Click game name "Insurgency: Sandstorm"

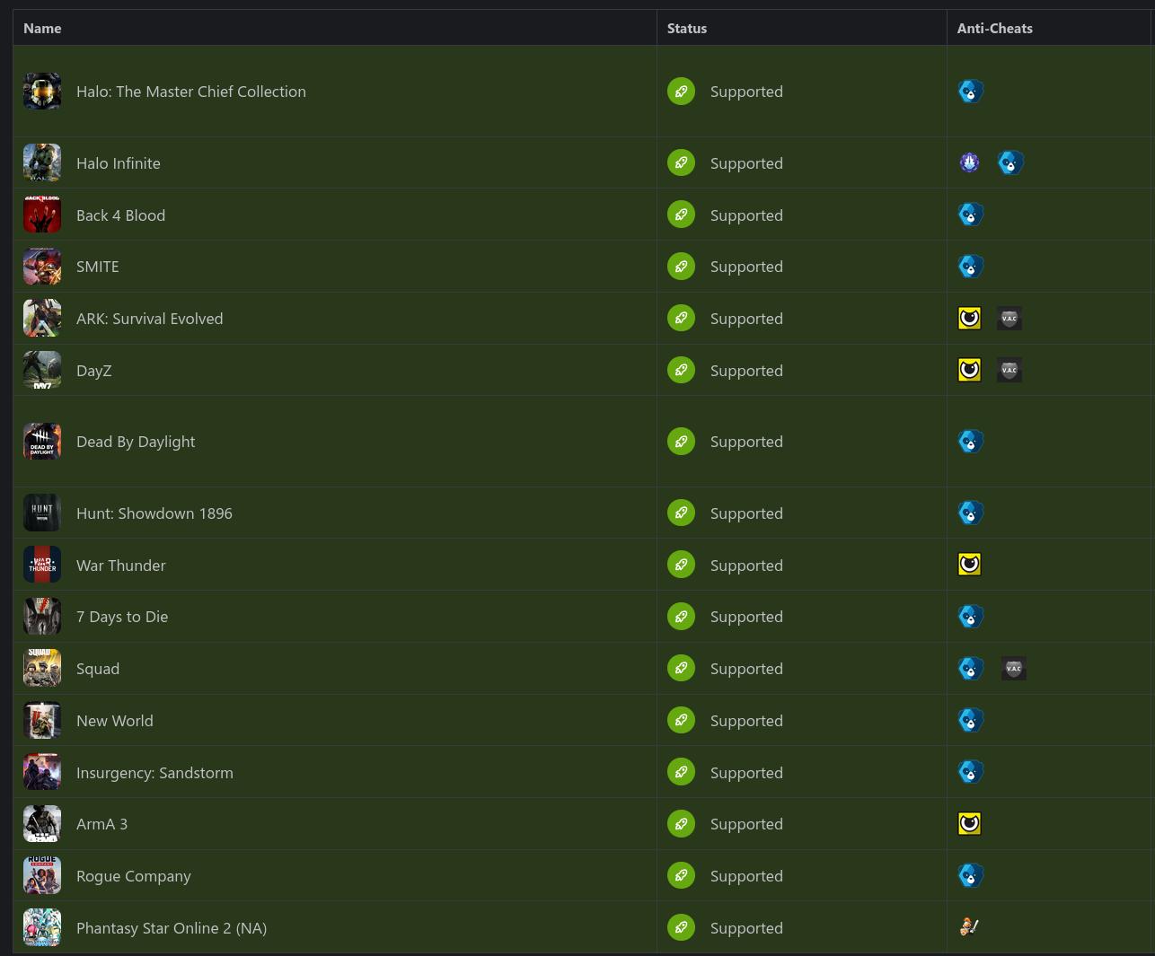pyautogui.click(x=154, y=773)
